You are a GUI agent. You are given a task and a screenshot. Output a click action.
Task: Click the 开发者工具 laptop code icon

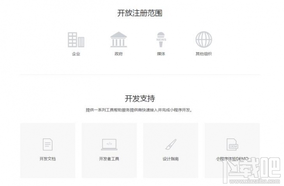coord(109,144)
